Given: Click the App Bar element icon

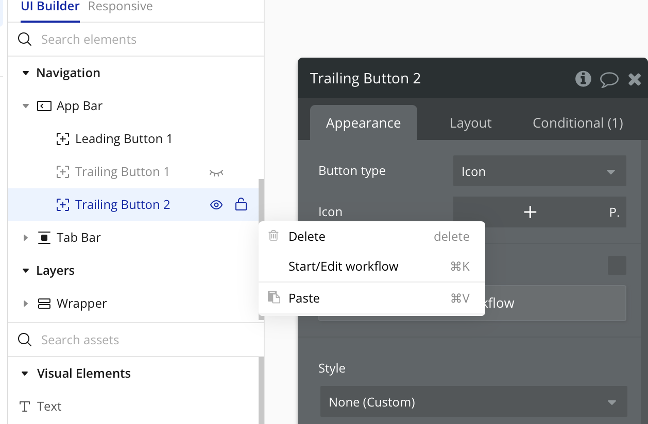Looking at the screenshot, I should point(44,106).
